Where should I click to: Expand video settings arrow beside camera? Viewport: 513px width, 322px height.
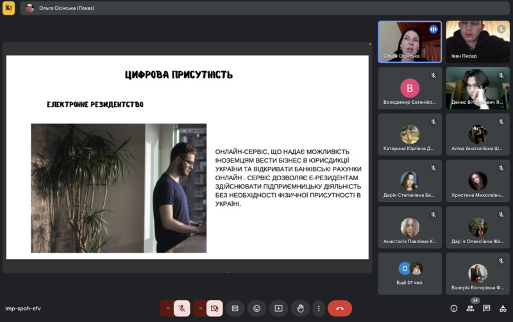point(200,309)
